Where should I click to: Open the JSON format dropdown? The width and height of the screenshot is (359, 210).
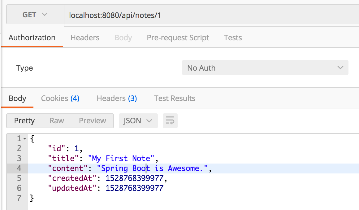(138, 121)
